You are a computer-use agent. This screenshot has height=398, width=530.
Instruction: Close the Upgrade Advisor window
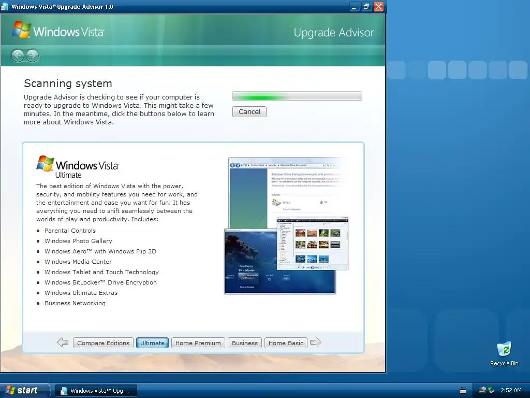pyautogui.click(x=378, y=7)
